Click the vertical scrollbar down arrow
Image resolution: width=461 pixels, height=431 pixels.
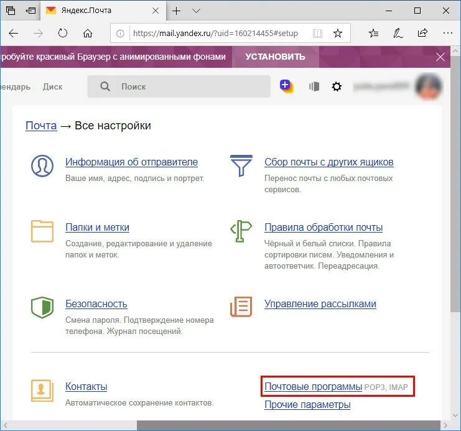tap(455, 415)
